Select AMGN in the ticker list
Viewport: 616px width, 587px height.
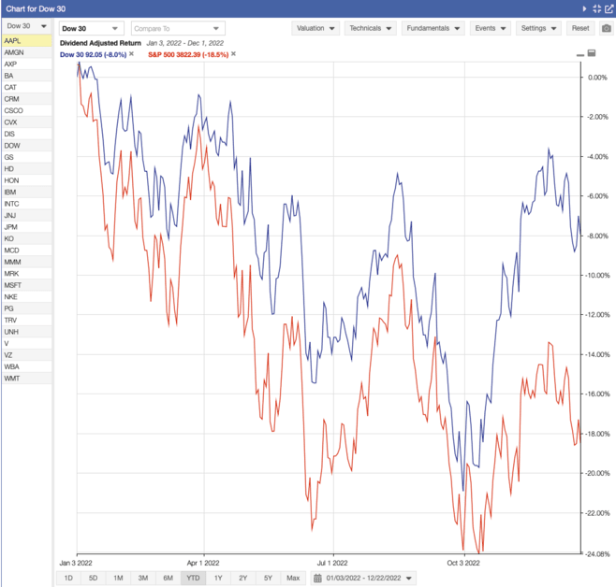tap(27, 52)
